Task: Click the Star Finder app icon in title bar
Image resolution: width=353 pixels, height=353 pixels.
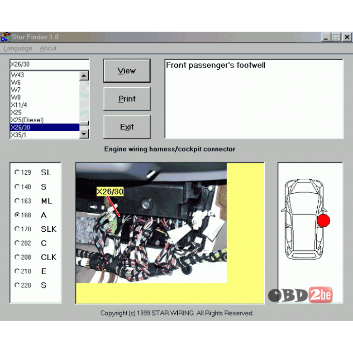Action: click(x=5, y=37)
